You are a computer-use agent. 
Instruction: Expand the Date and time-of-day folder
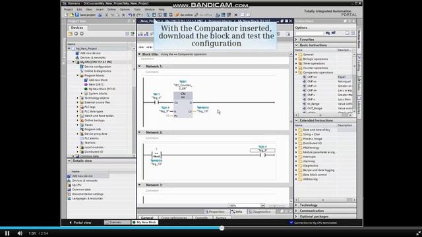pos(297,130)
